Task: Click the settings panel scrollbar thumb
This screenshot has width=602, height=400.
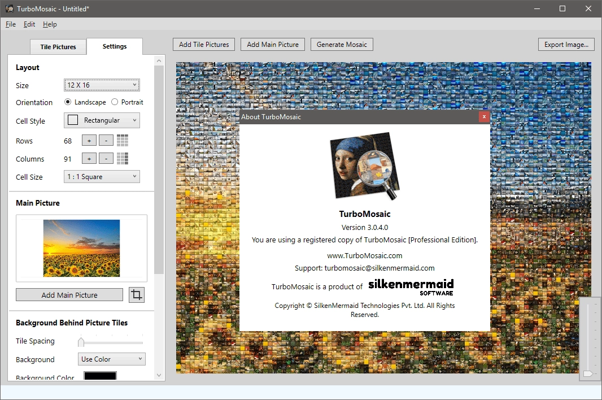Action: click(159, 169)
